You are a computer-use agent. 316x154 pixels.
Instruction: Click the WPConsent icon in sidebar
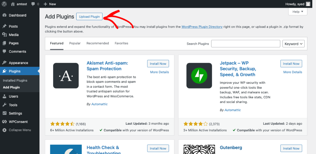click(x=4, y=122)
